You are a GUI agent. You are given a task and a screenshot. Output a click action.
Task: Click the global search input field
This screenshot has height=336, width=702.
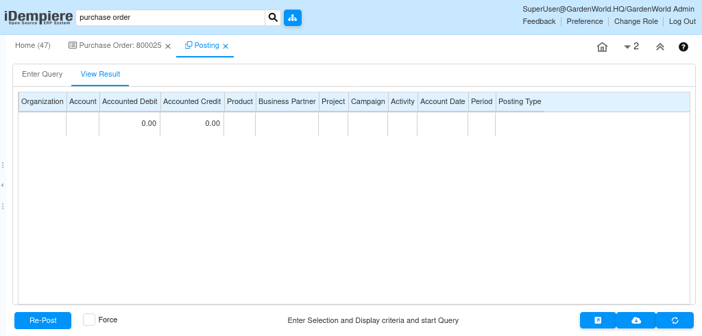click(170, 18)
